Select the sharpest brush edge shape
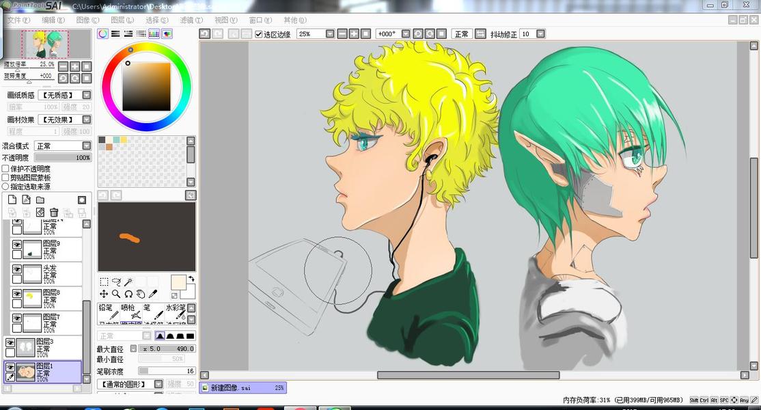The image size is (761, 410). click(160, 336)
